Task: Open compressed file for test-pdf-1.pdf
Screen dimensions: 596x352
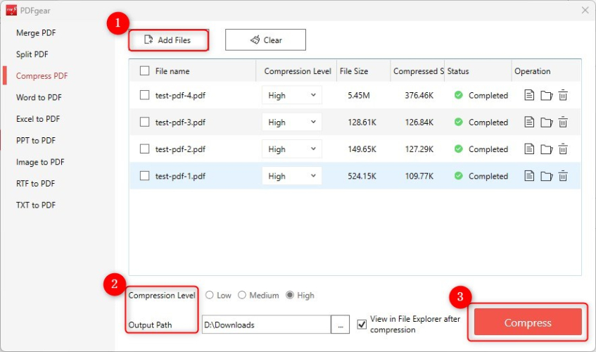Action: pyautogui.click(x=529, y=175)
